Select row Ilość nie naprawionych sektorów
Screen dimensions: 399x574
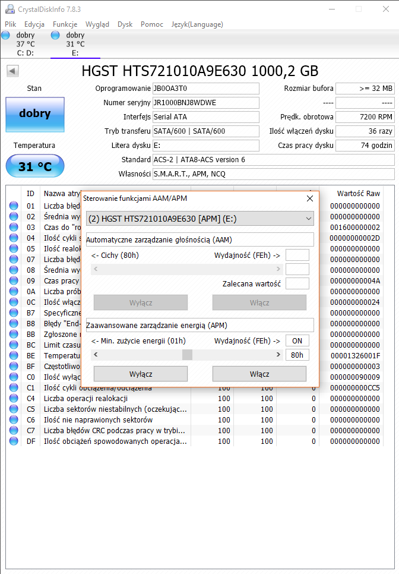pyautogui.click(x=195, y=420)
